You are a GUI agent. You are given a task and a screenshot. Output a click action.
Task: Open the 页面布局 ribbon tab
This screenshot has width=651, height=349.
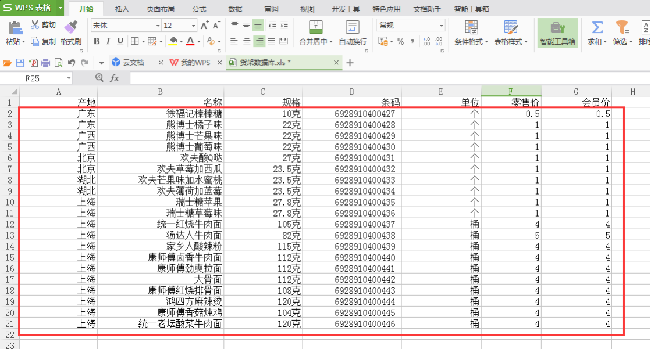coord(161,9)
